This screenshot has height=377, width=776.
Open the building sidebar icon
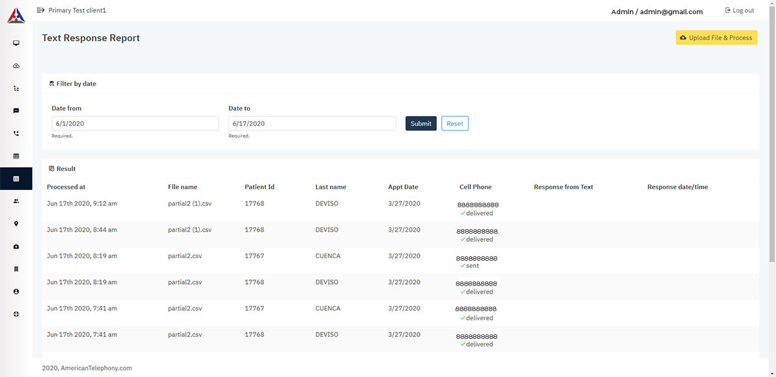[16, 269]
